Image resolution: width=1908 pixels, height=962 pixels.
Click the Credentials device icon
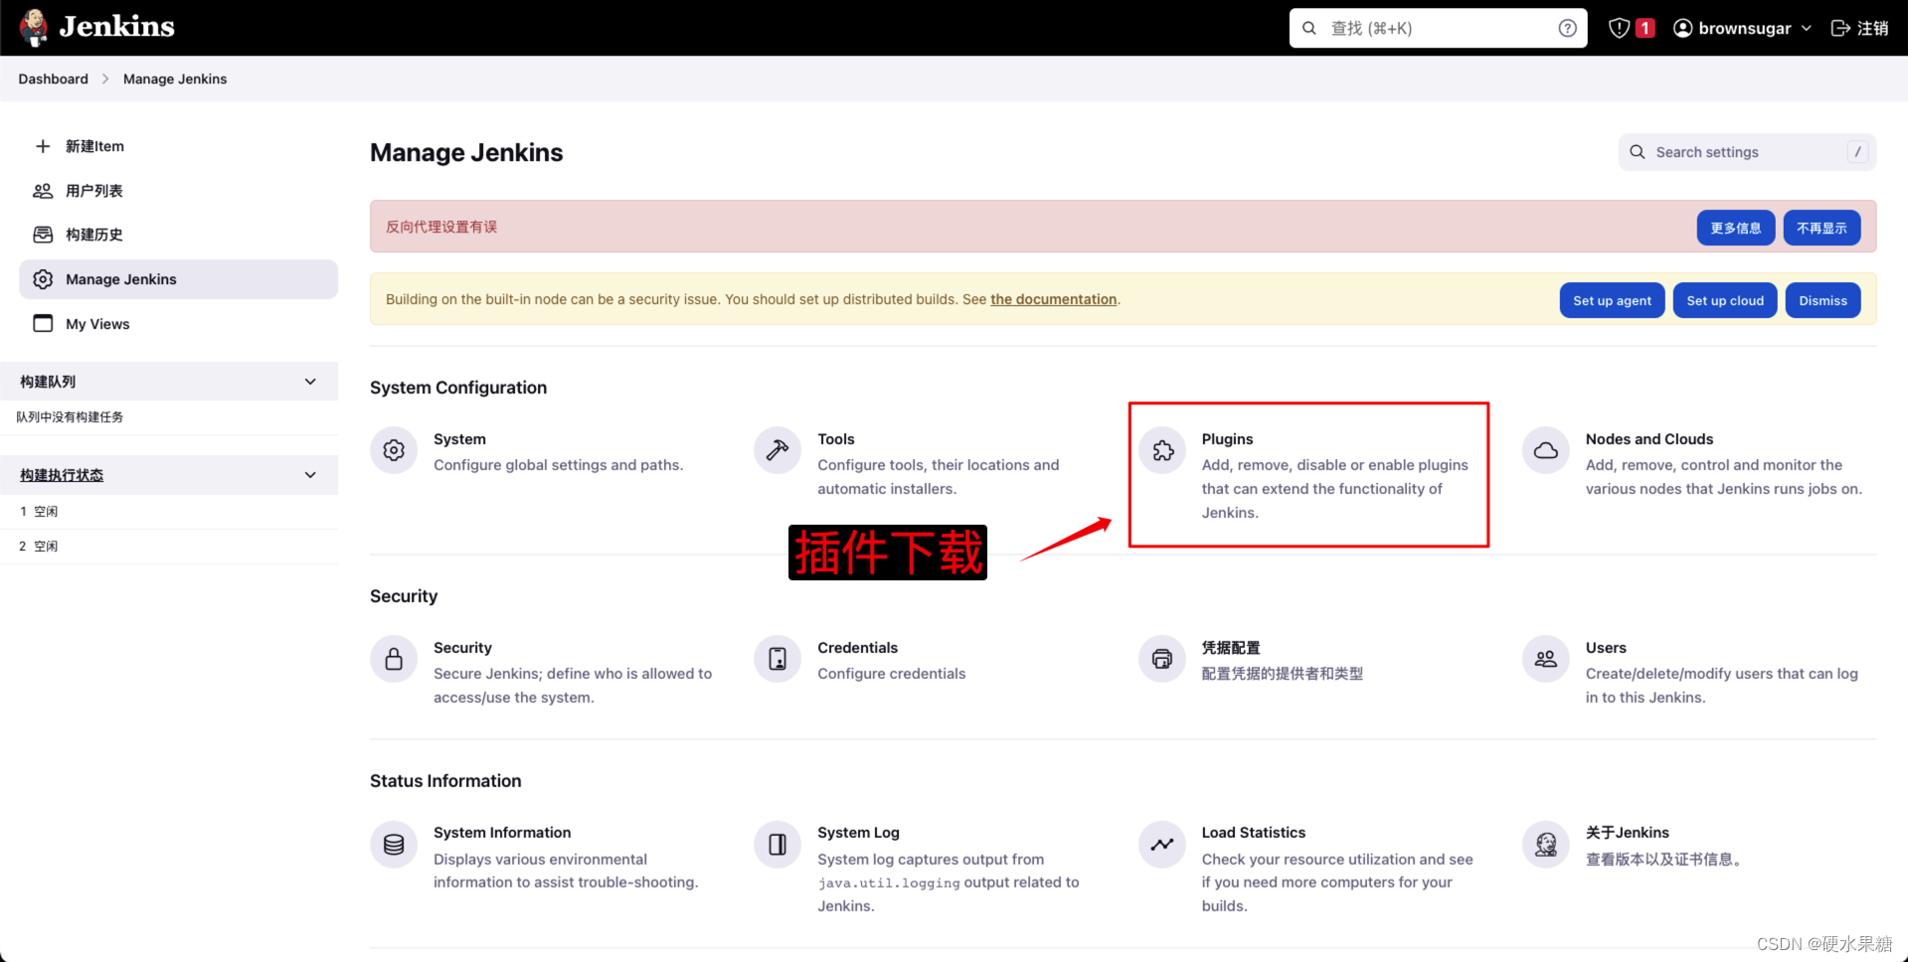[x=778, y=659]
